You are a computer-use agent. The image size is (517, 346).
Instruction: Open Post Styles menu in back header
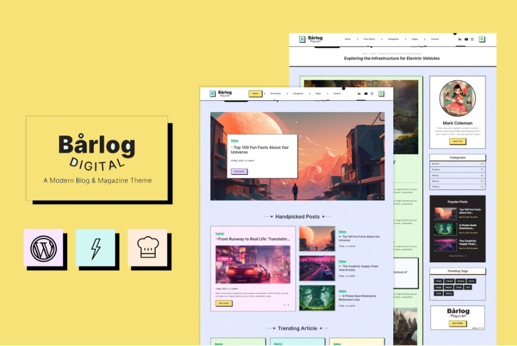click(369, 39)
